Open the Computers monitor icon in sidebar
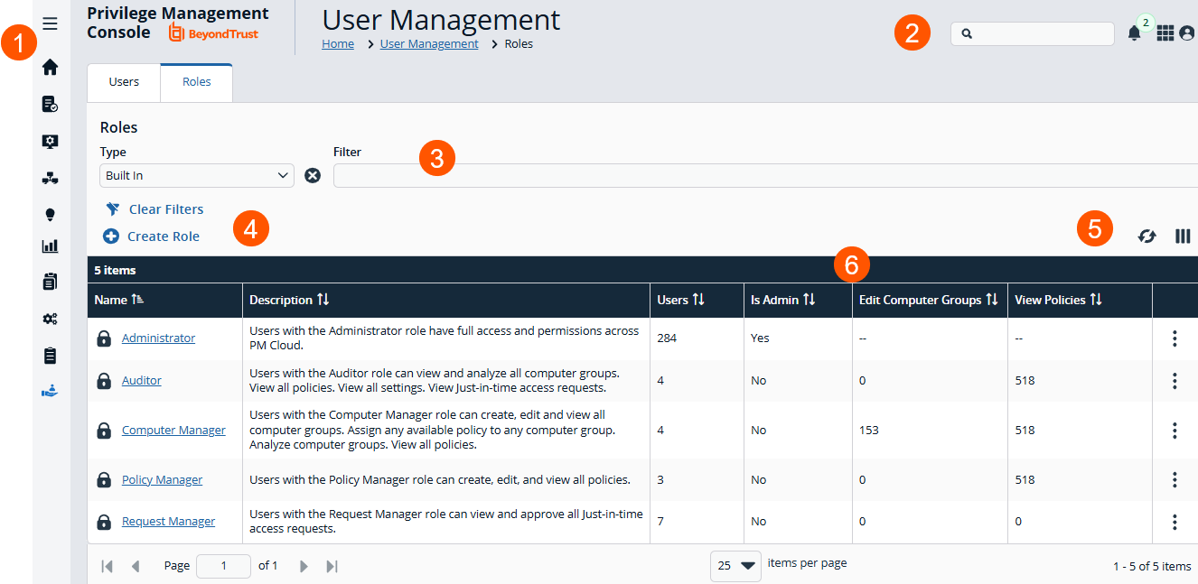Image resolution: width=1198 pixels, height=584 pixels. (50, 141)
